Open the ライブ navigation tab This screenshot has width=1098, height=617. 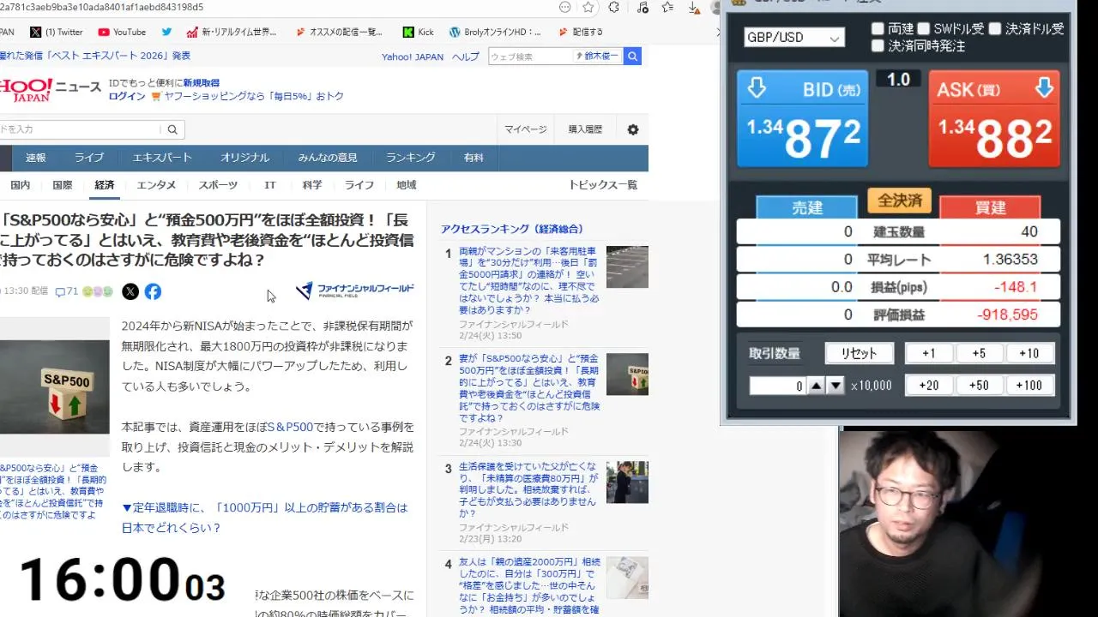coord(88,158)
